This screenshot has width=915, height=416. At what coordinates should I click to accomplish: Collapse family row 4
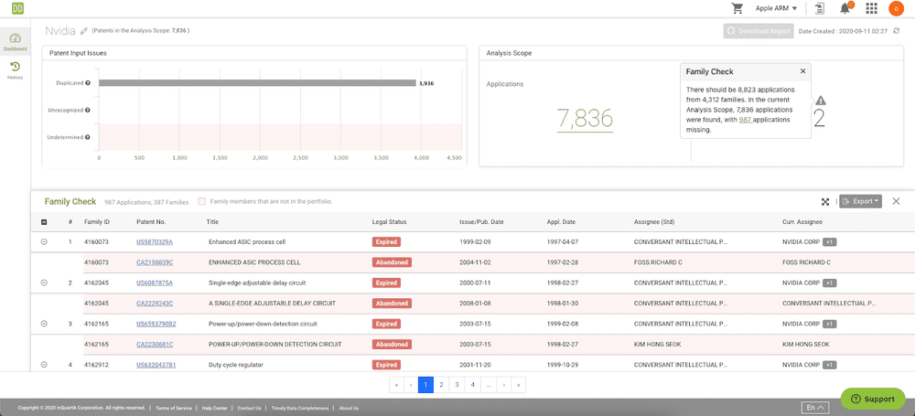click(44, 365)
